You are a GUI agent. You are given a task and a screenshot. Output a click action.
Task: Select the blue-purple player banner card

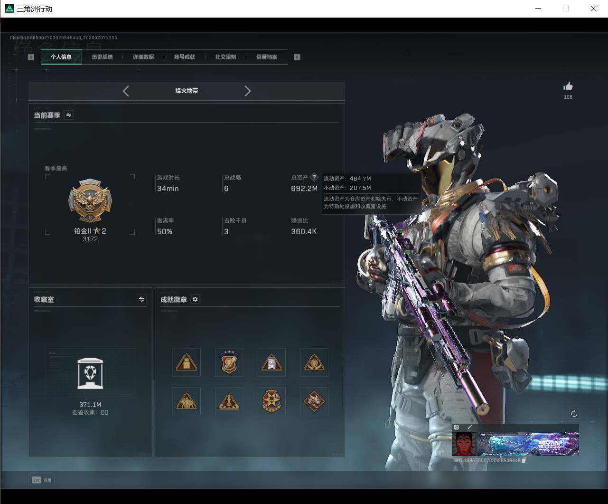(528, 444)
